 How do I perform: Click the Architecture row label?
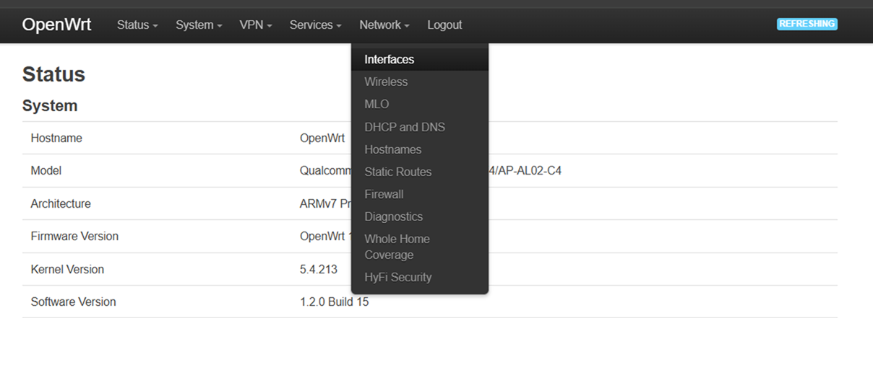click(61, 203)
